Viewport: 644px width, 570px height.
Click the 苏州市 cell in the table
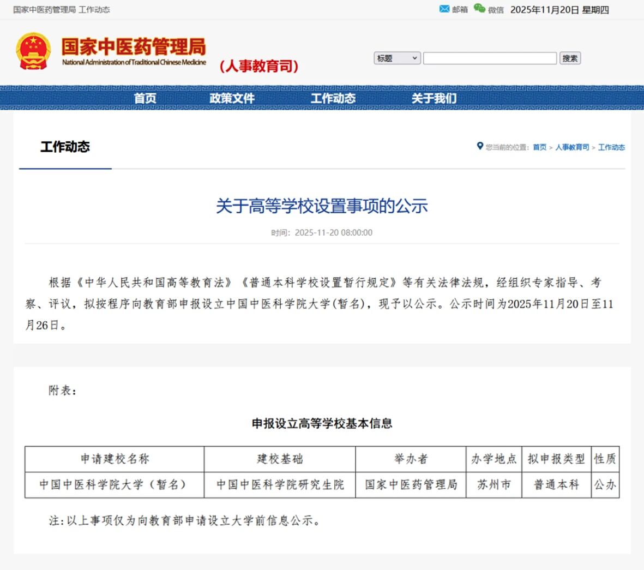click(x=493, y=485)
